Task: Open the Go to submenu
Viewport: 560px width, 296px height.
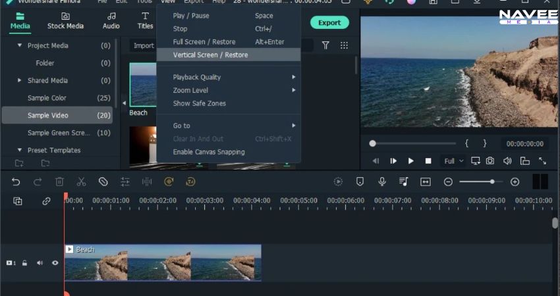Action: (x=229, y=126)
